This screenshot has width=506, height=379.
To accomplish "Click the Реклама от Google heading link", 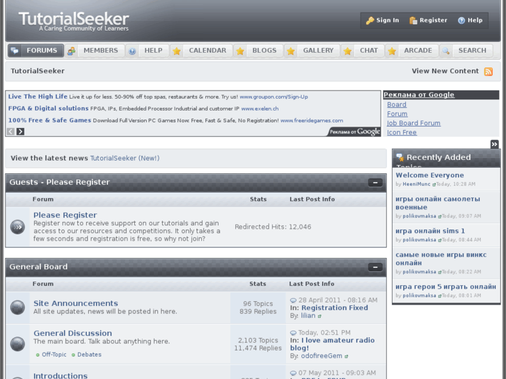I will 419,95.
